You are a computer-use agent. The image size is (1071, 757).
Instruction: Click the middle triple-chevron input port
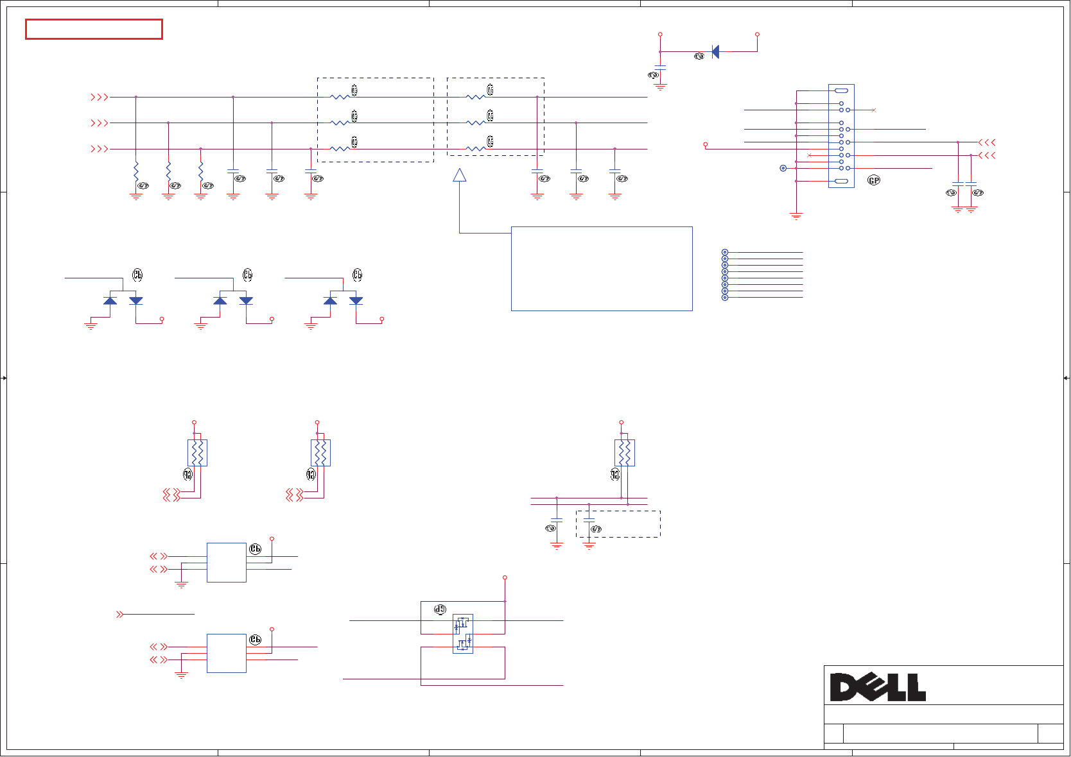coord(100,123)
